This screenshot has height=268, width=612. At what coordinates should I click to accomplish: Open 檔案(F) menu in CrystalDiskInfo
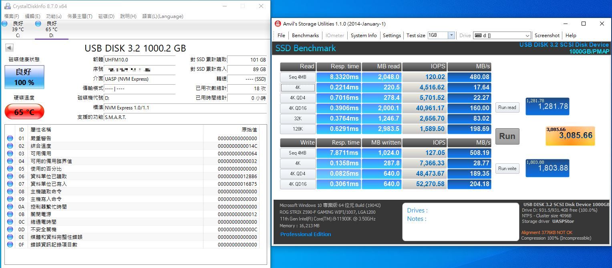pyautogui.click(x=12, y=16)
